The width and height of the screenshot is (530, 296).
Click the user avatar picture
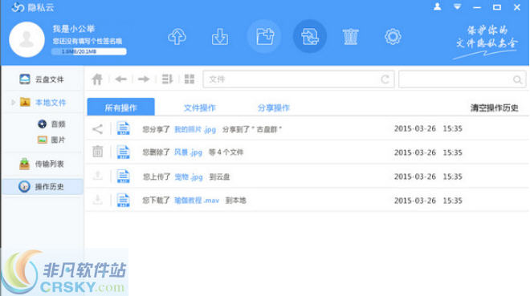(26, 39)
